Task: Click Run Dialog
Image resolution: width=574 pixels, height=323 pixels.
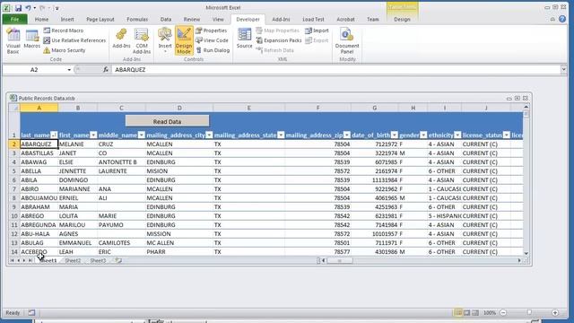Action: point(213,50)
